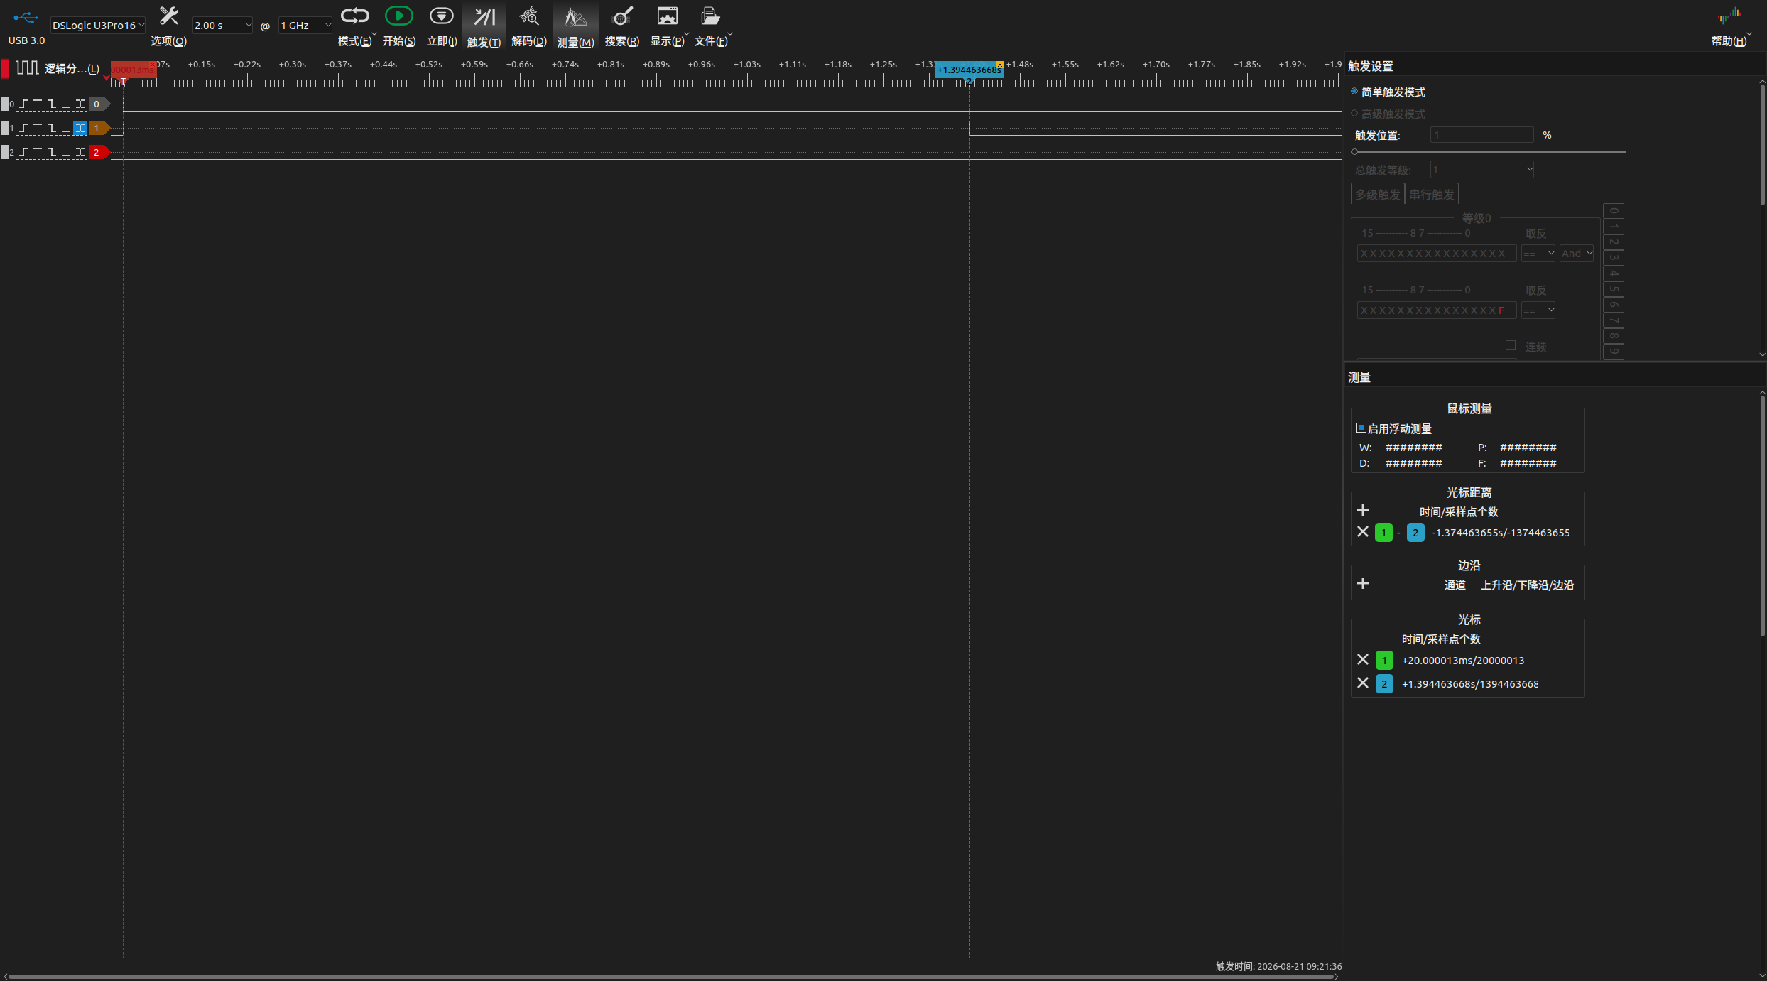Select channel 1 orange label tag
This screenshot has height=981, width=1767.
click(x=99, y=128)
